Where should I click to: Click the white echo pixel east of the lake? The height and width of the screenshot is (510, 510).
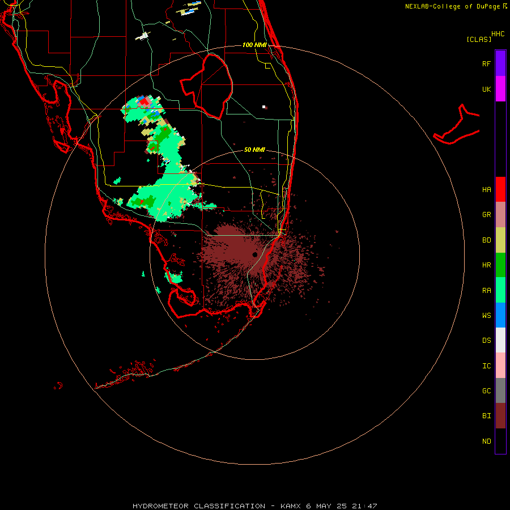tap(263, 107)
